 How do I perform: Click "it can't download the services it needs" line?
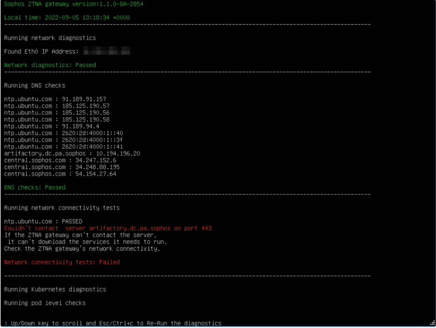pos(87,242)
